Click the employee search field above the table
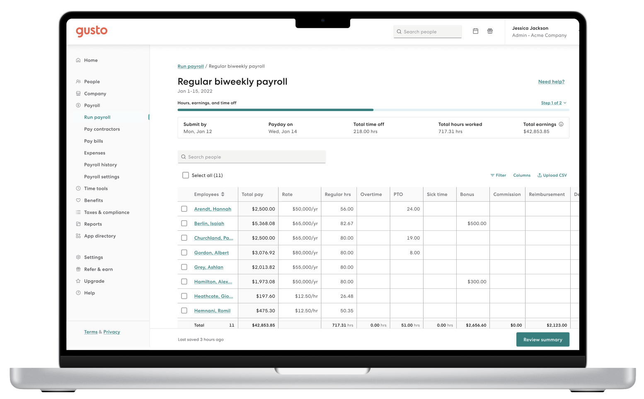 click(252, 157)
